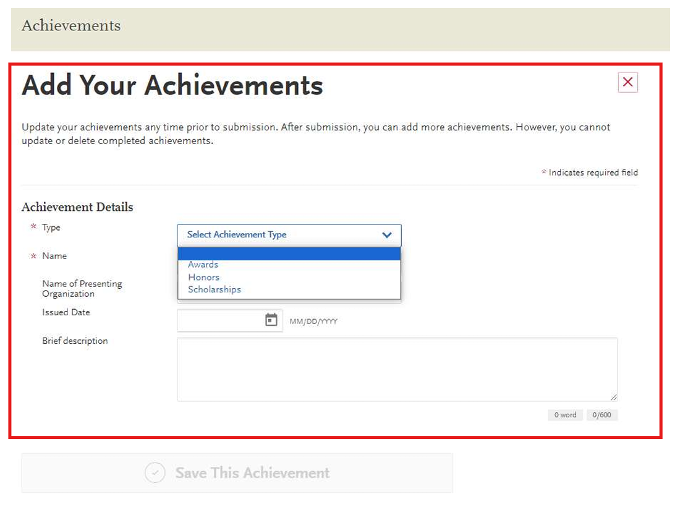696x507 pixels.
Task: Focus the Brief description text area
Action: click(397, 369)
